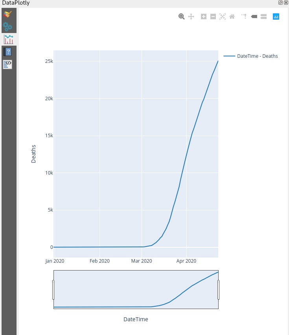Open the Help tab with question mark
Viewport: 289px width, 335px height.
pyautogui.click(x=7, y=52)
